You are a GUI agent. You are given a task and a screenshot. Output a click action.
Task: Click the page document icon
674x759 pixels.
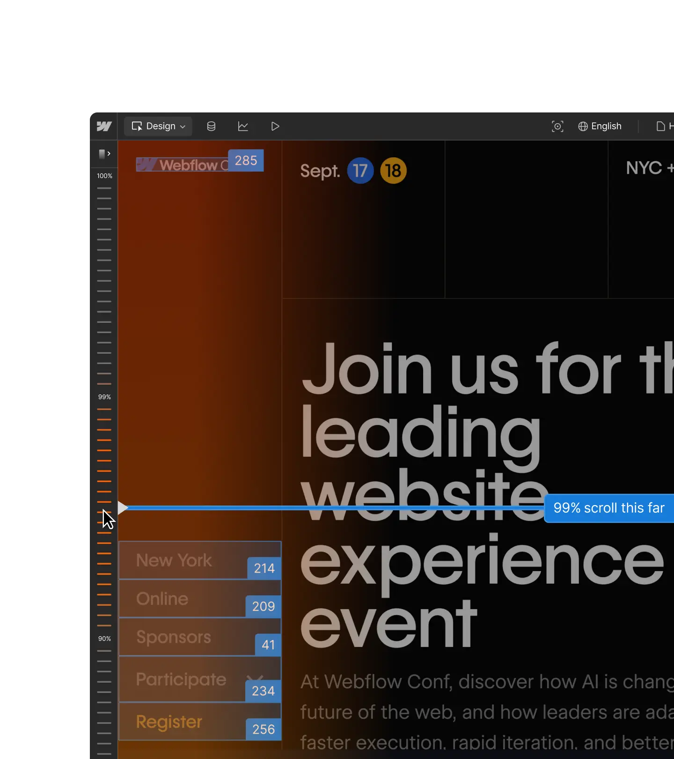pos(660,126)
